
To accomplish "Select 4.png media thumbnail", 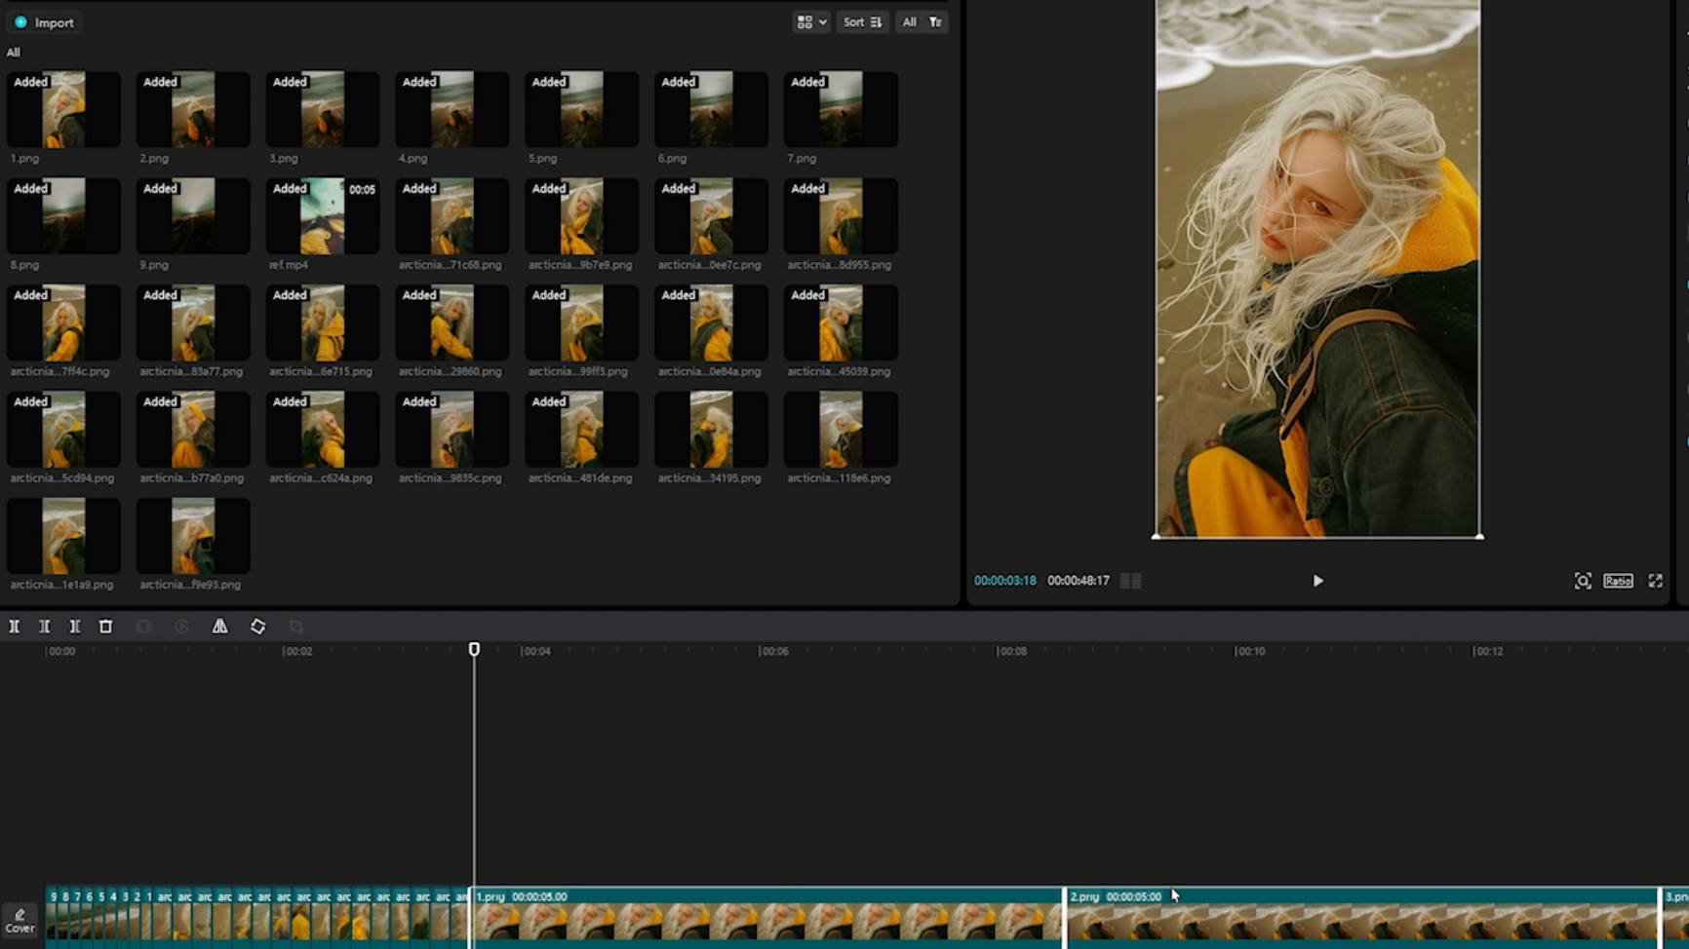I will click(x=452, y=109).
